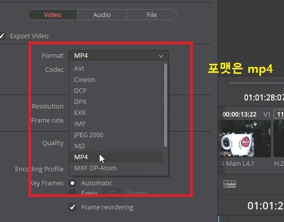
Task: Toggle the Export Video checkbox
Action: click(2, 36)
